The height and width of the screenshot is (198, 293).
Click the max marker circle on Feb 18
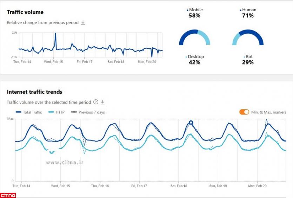(x=191, y=123)
